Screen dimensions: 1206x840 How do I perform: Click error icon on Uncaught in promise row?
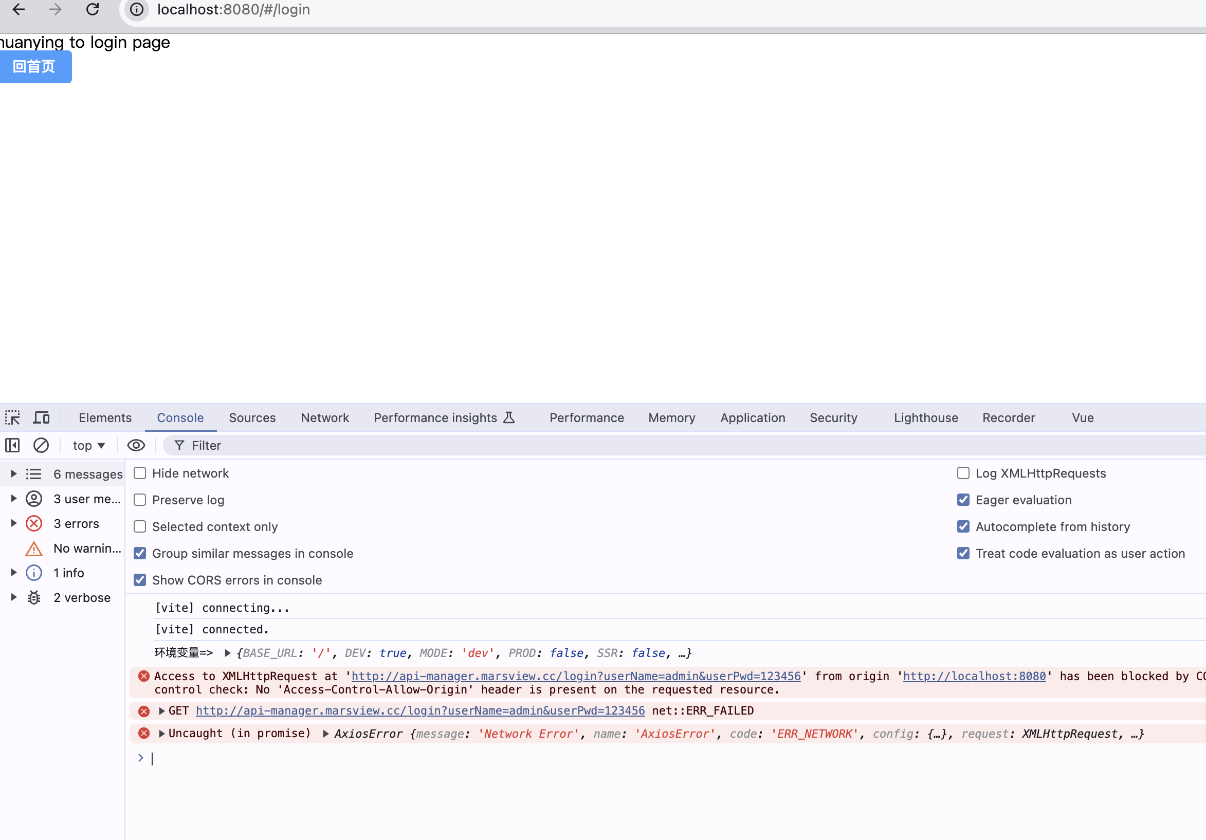144,734
